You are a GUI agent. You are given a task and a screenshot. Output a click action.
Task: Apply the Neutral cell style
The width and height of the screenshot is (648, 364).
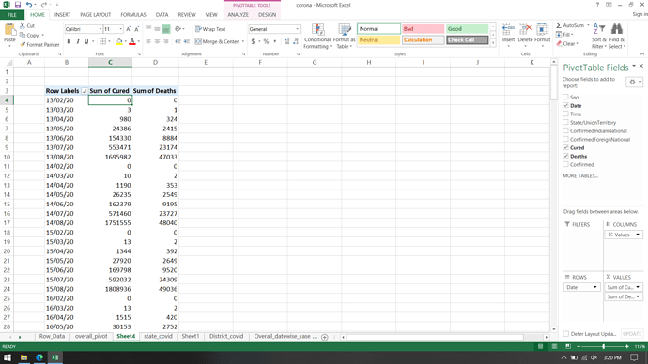(378, 40)
